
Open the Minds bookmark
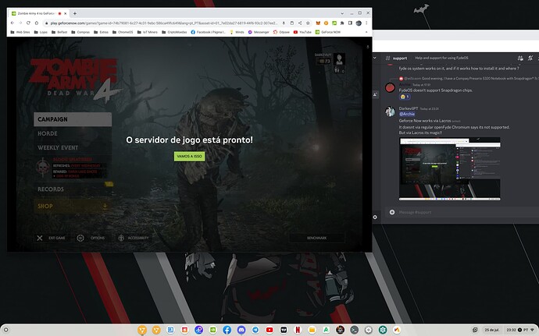pyautogui.click(x=237, y=32)
